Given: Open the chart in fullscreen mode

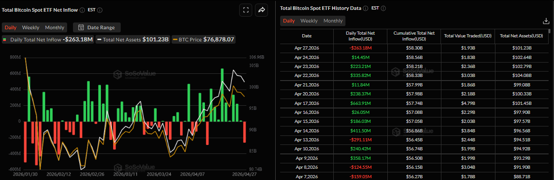Looking at the screenshot, I should tap(245, 10).
